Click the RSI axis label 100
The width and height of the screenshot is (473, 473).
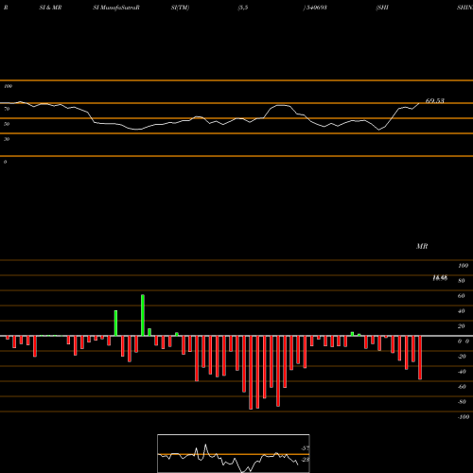click(x=9, y=86)
